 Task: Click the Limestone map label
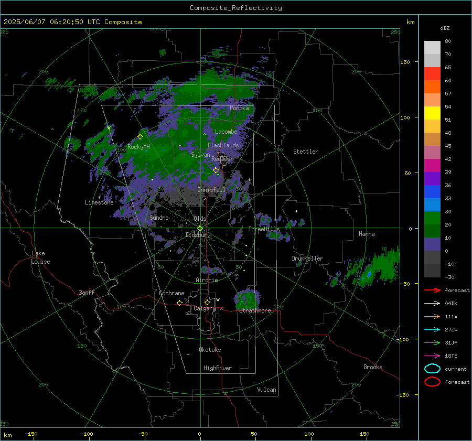pos(99,202)
